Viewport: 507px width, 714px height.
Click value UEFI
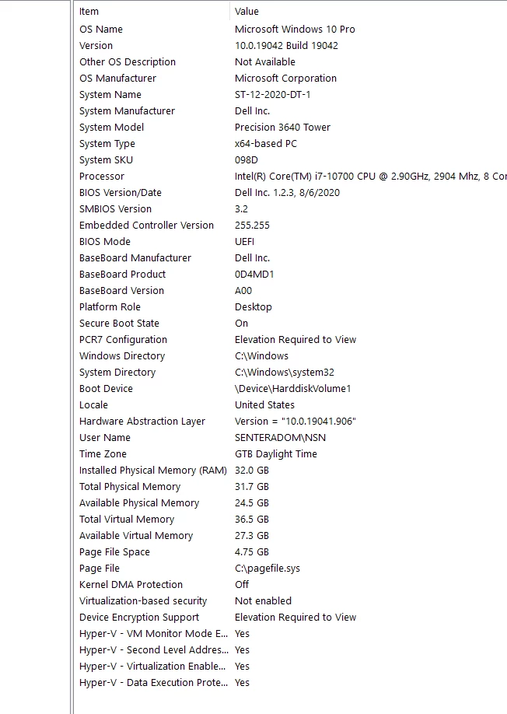[x=244, y=242]
